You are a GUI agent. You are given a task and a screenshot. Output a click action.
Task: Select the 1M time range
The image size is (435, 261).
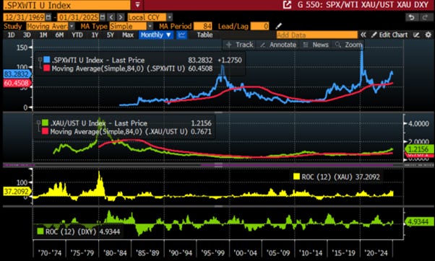coord(43,35)
